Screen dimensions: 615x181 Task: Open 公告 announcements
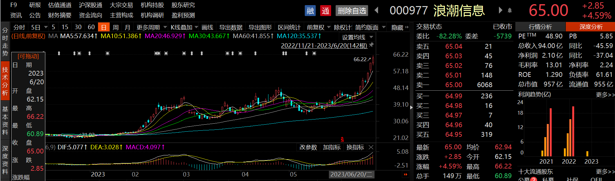pyautogui.click(x=35, y=15)
